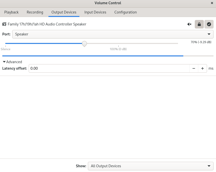Increase latency offset with the plus button
216x172 pixels.
tap(202, 68)
